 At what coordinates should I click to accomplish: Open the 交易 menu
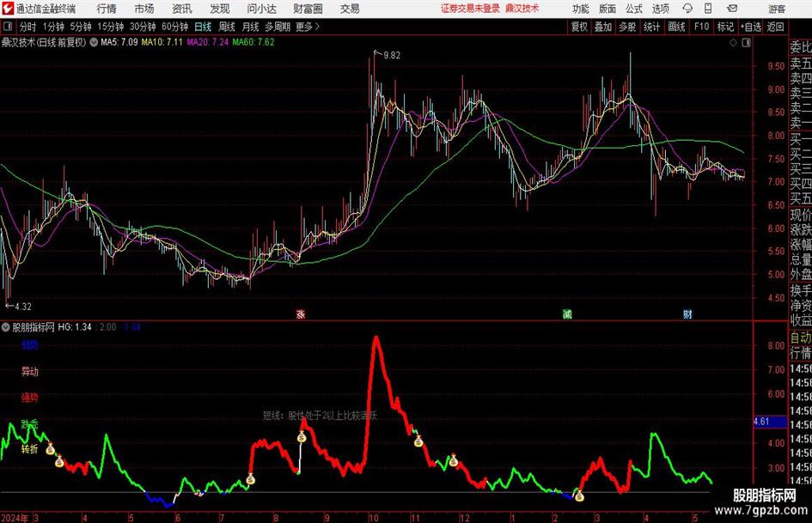(350, 9)
